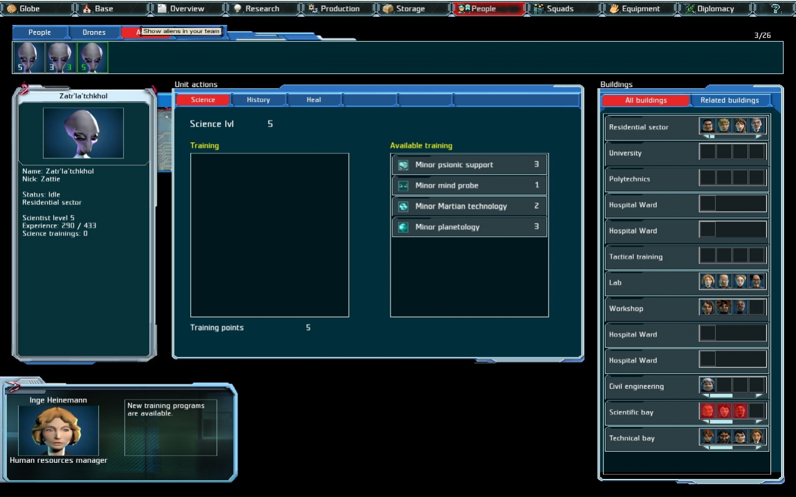This screenshot has width=796, height=497.
Task: Select the green-highlighted third alien portrait
Action: pyautogui.click(x=92, y=58)
